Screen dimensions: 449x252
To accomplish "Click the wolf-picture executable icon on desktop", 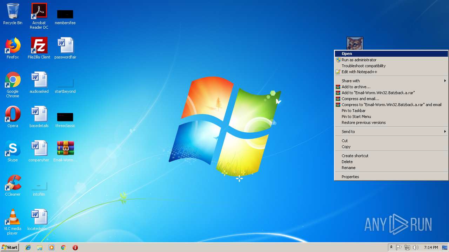I will tap(355, 43).
